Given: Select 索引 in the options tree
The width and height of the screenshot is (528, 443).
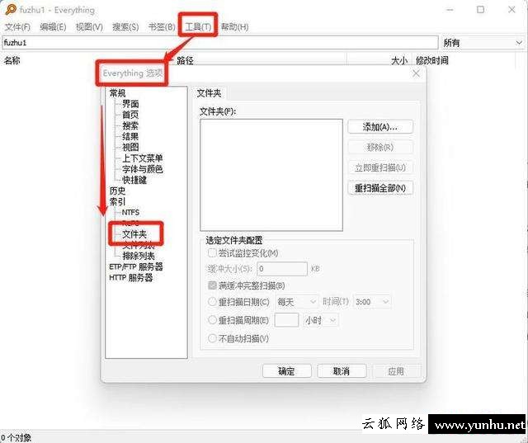Looking at the screenshot, I should 117,201.
